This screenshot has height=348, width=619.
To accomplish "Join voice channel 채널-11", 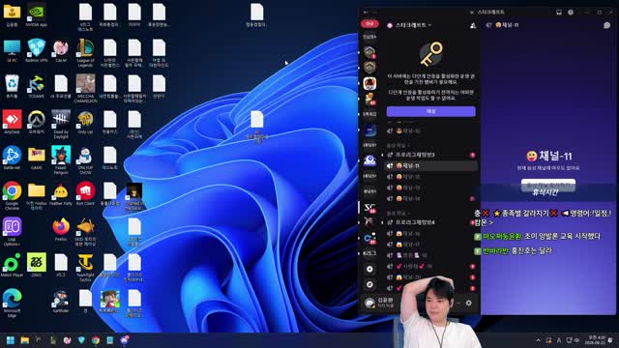I will pos(431,165).
